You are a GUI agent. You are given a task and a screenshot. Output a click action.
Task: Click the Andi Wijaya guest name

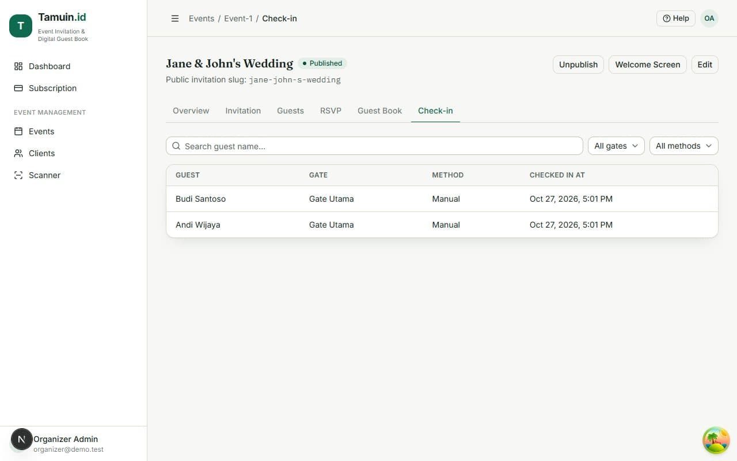tap(197, 225)
